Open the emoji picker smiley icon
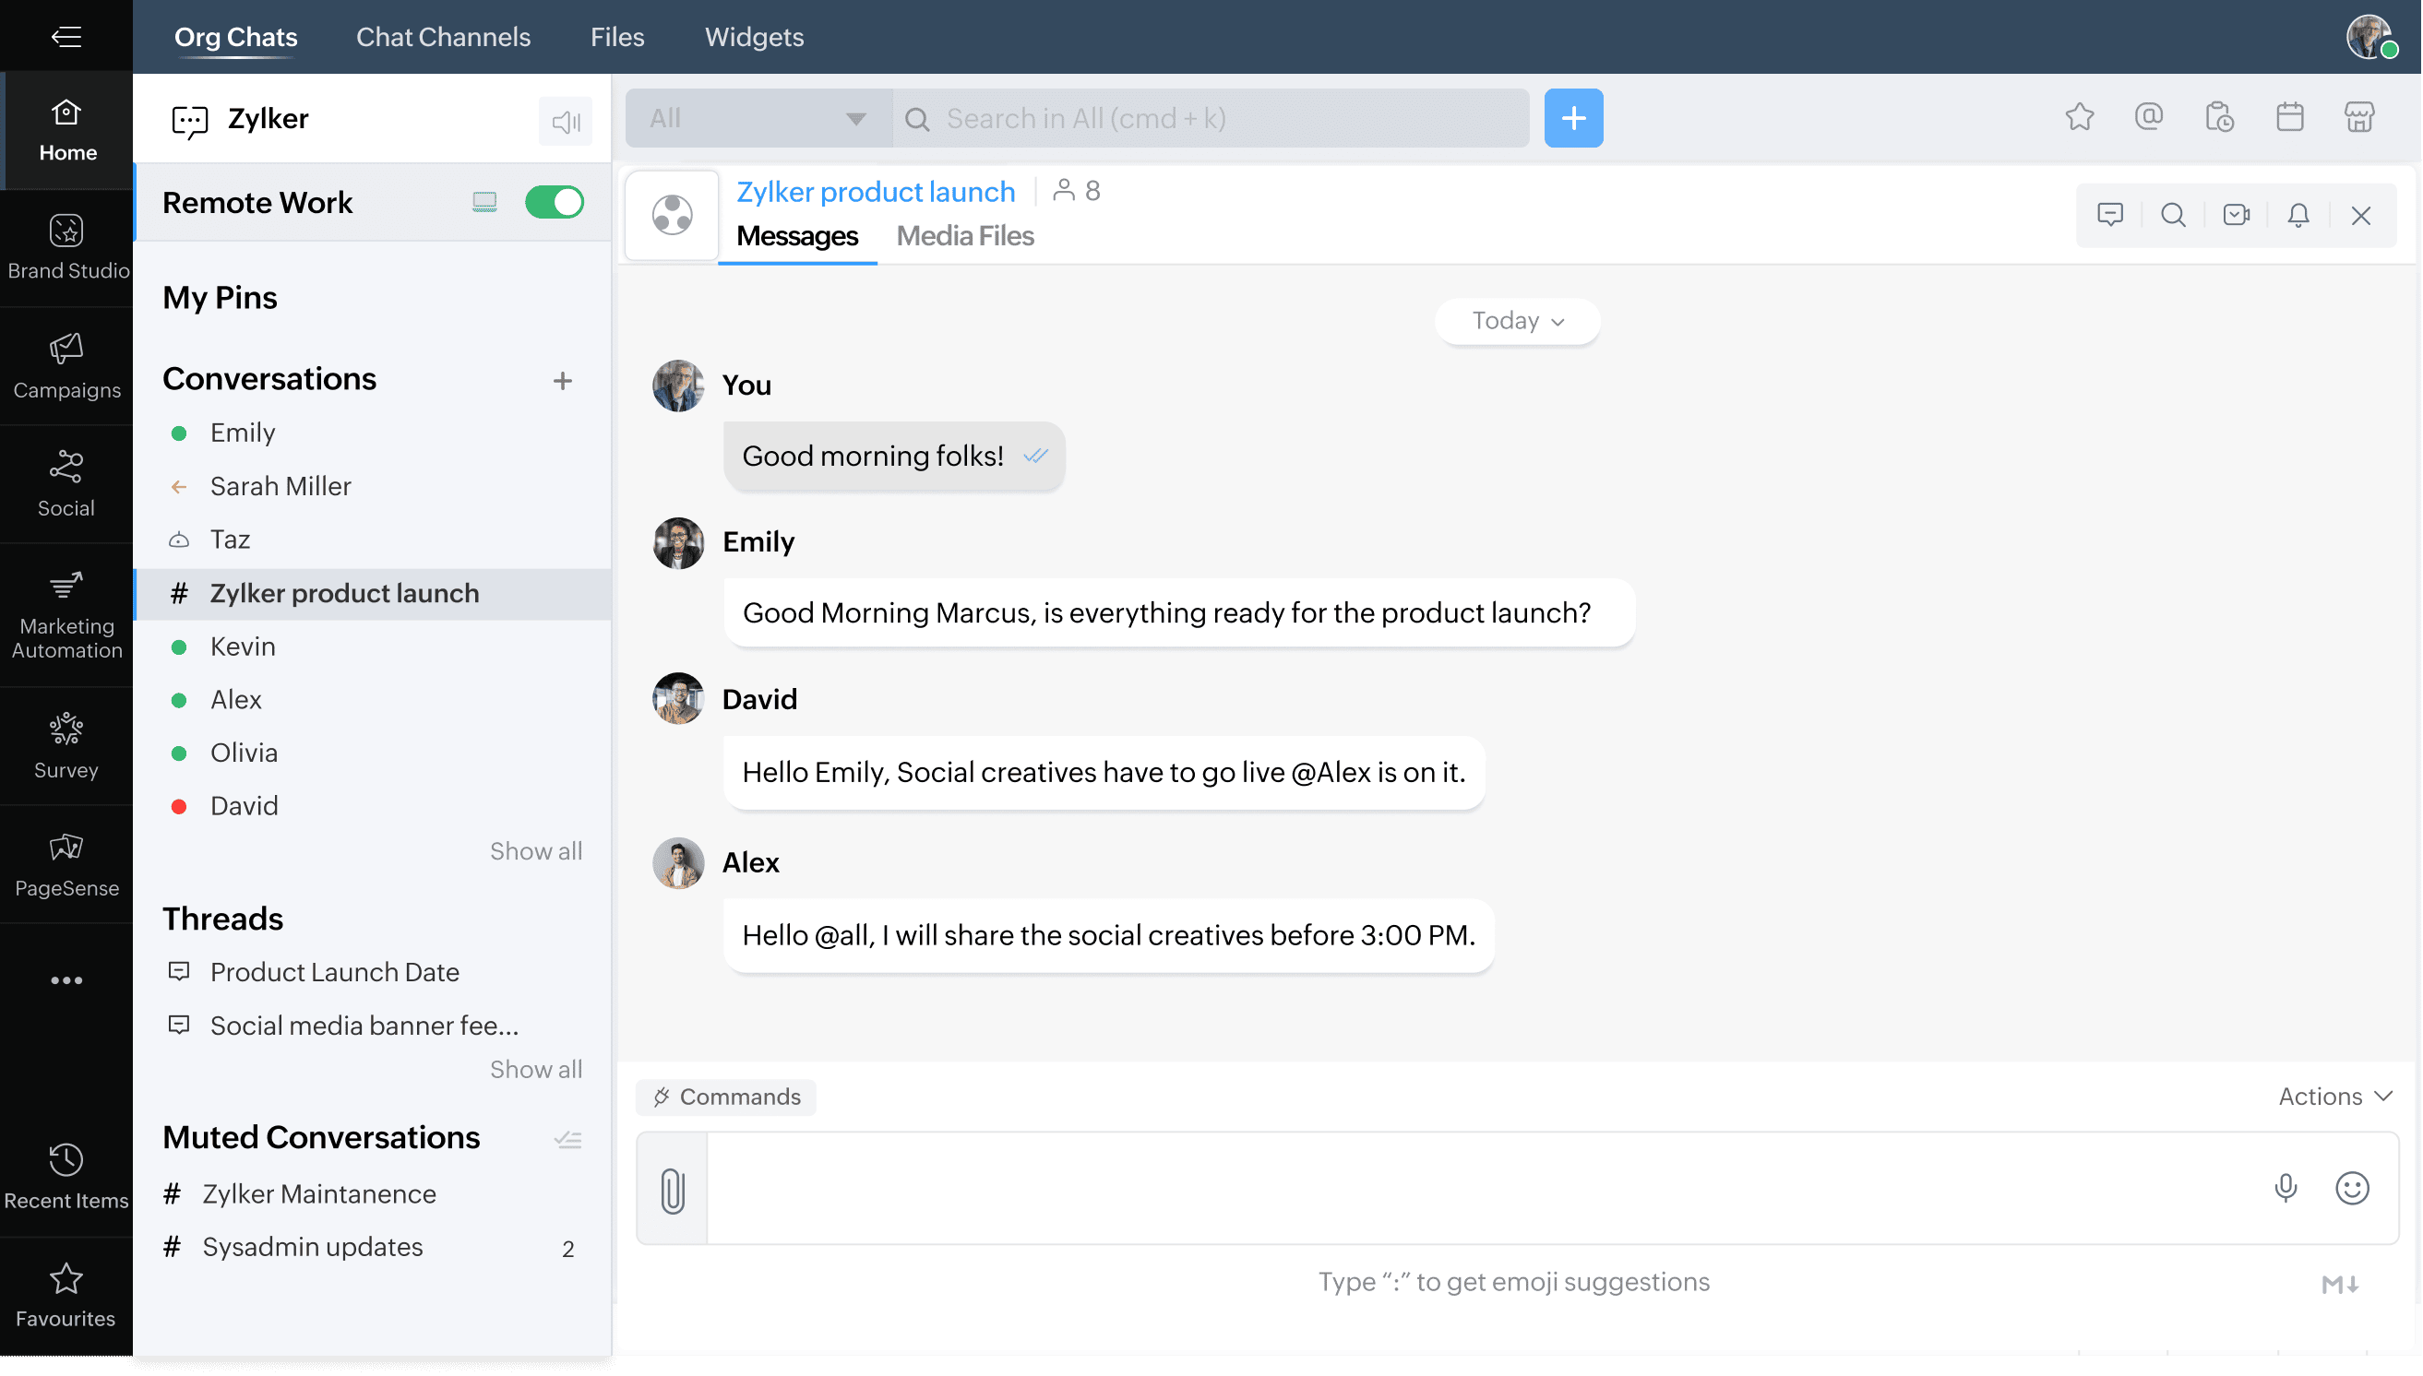The height and width of the screenshot is (1376, 2423). (x=2352, y=1188)
